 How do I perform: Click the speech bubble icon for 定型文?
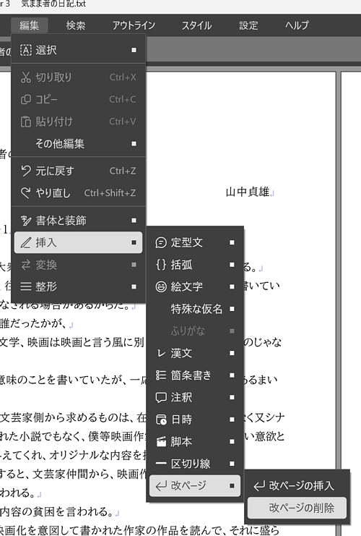tap(161, 242)
